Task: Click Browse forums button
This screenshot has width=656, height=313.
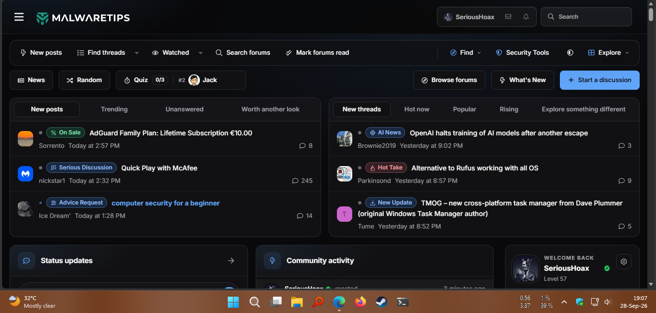Action: click(x=449, y=80)
